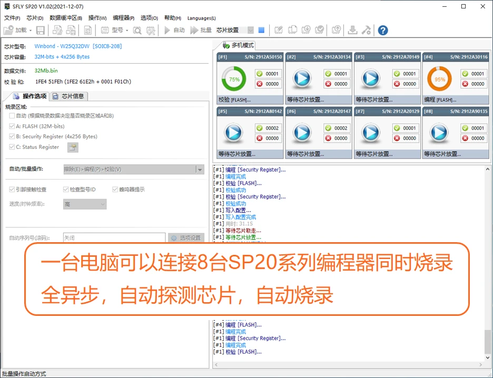This screenshot has width=493, height=378.
Task: Click the load project file icon
Action: click(x=57, y=30)
